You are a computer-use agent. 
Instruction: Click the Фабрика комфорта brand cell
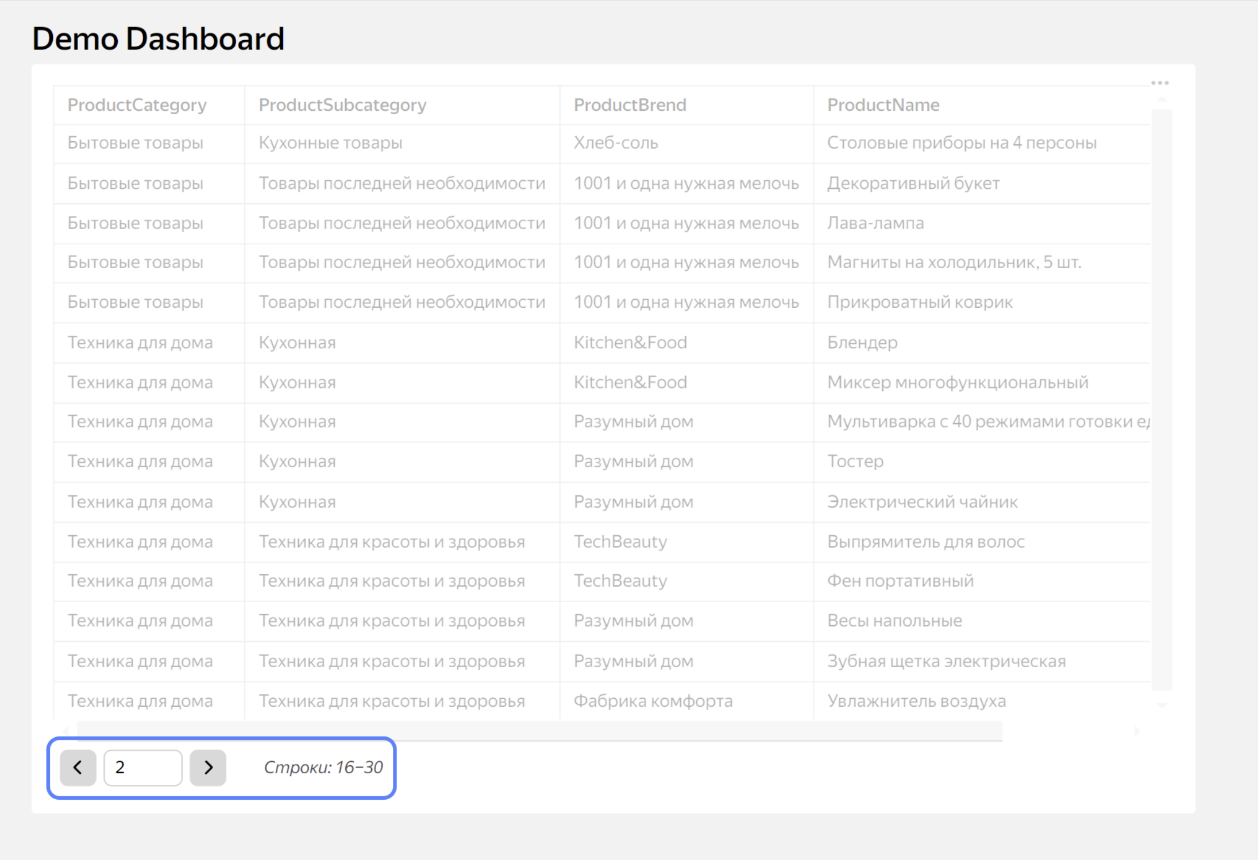tap(653, 701)
